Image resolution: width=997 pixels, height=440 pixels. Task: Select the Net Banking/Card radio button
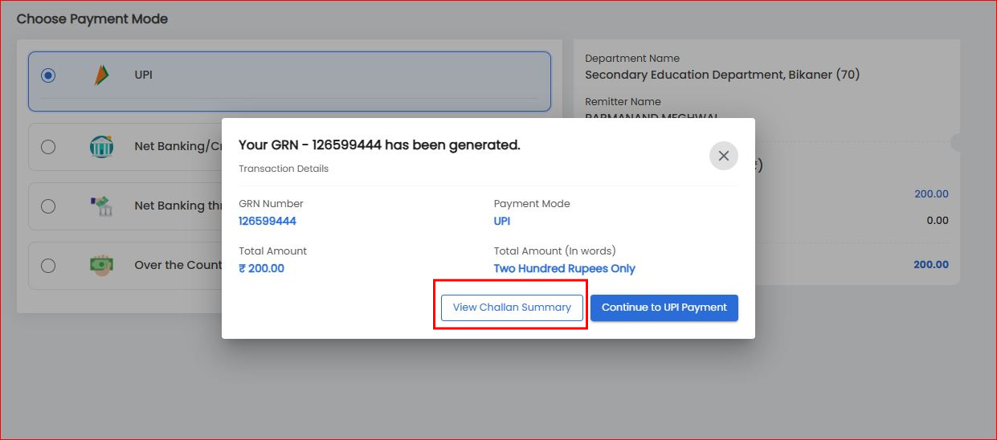tap(48, 147)
